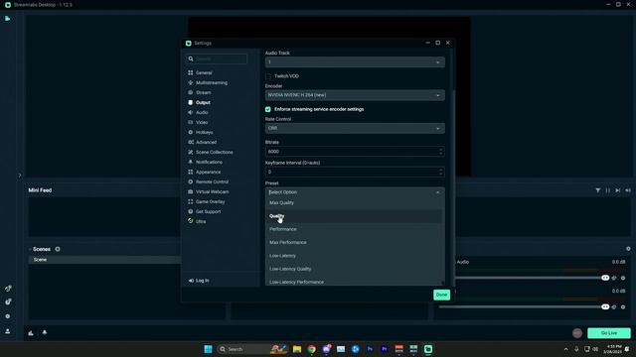Open Multistreaming settings category

coord(212,82)
